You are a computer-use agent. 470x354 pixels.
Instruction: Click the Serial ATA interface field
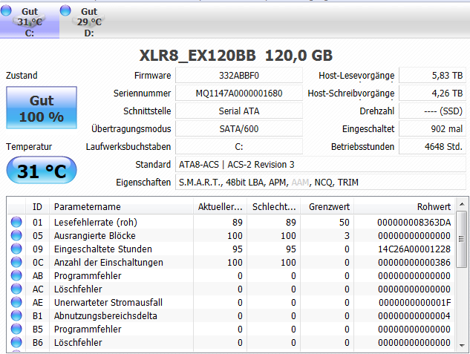[239, 111]
